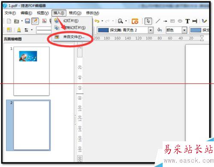This screenshot has width=214, height=167.
Task: Click the arrow style icon
Action: [27, 30]
